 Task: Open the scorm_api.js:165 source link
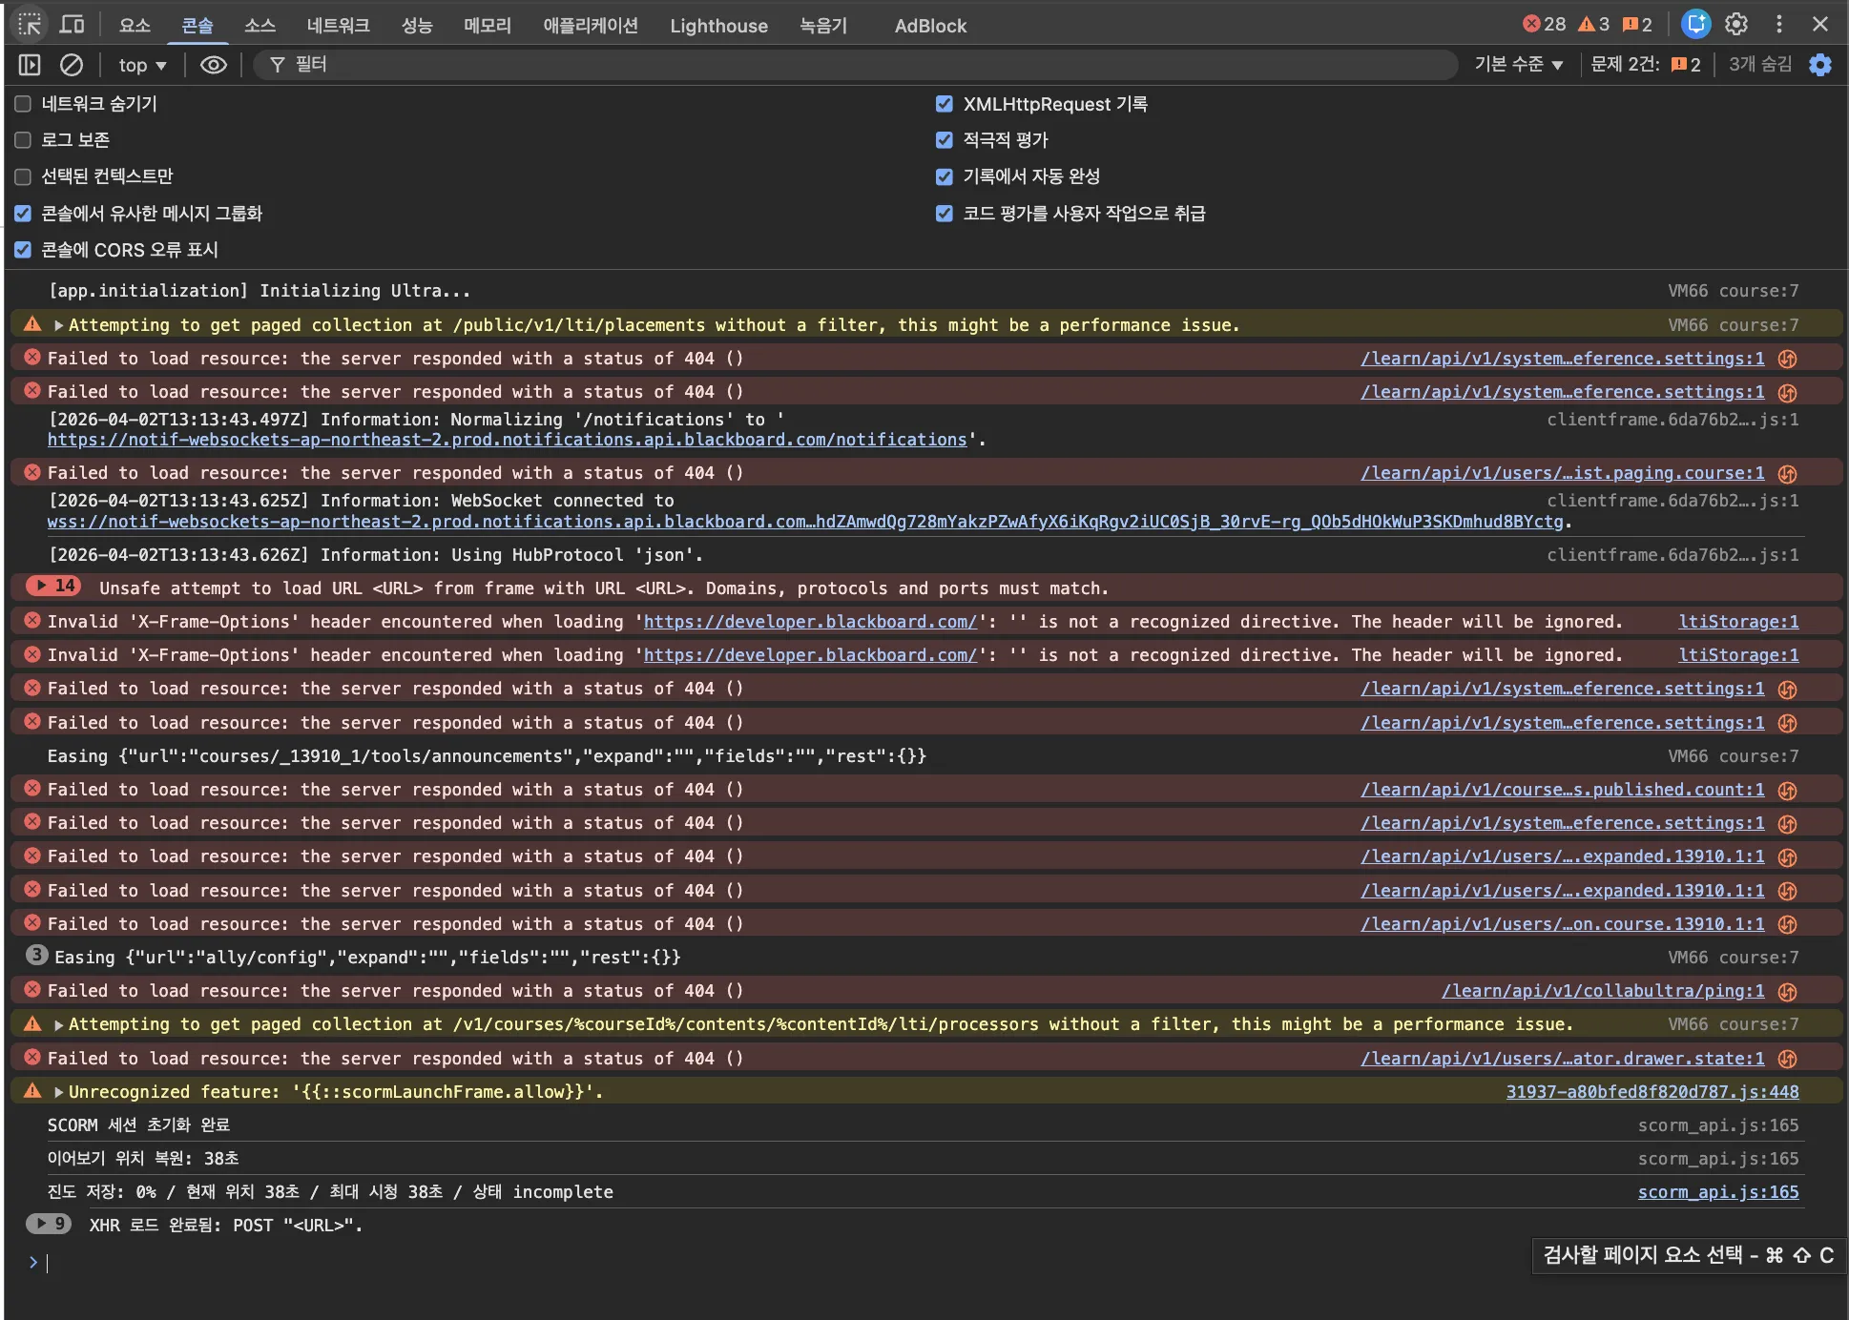point(1717,1192)
